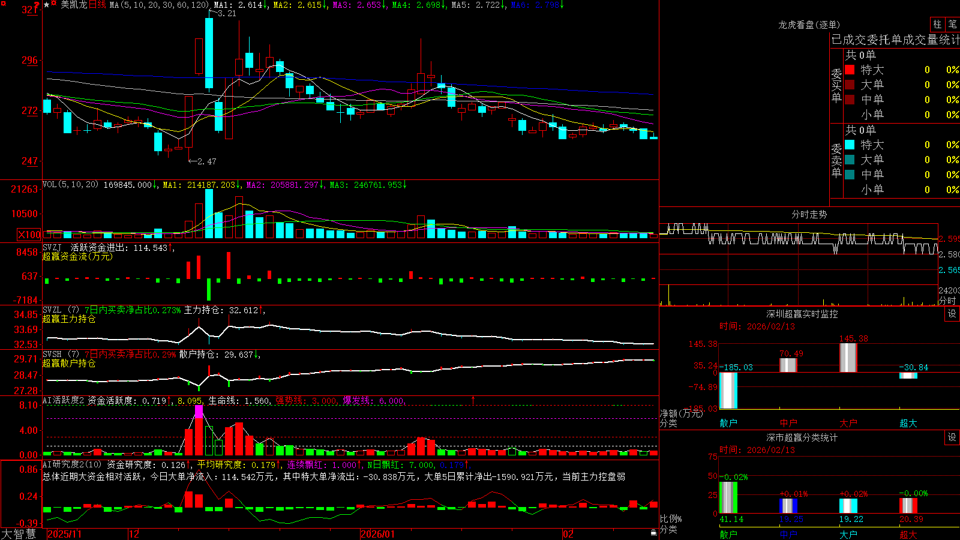Click the 散户 bar valued -185.03
960x540 pixels.
(x=728, y=391)
